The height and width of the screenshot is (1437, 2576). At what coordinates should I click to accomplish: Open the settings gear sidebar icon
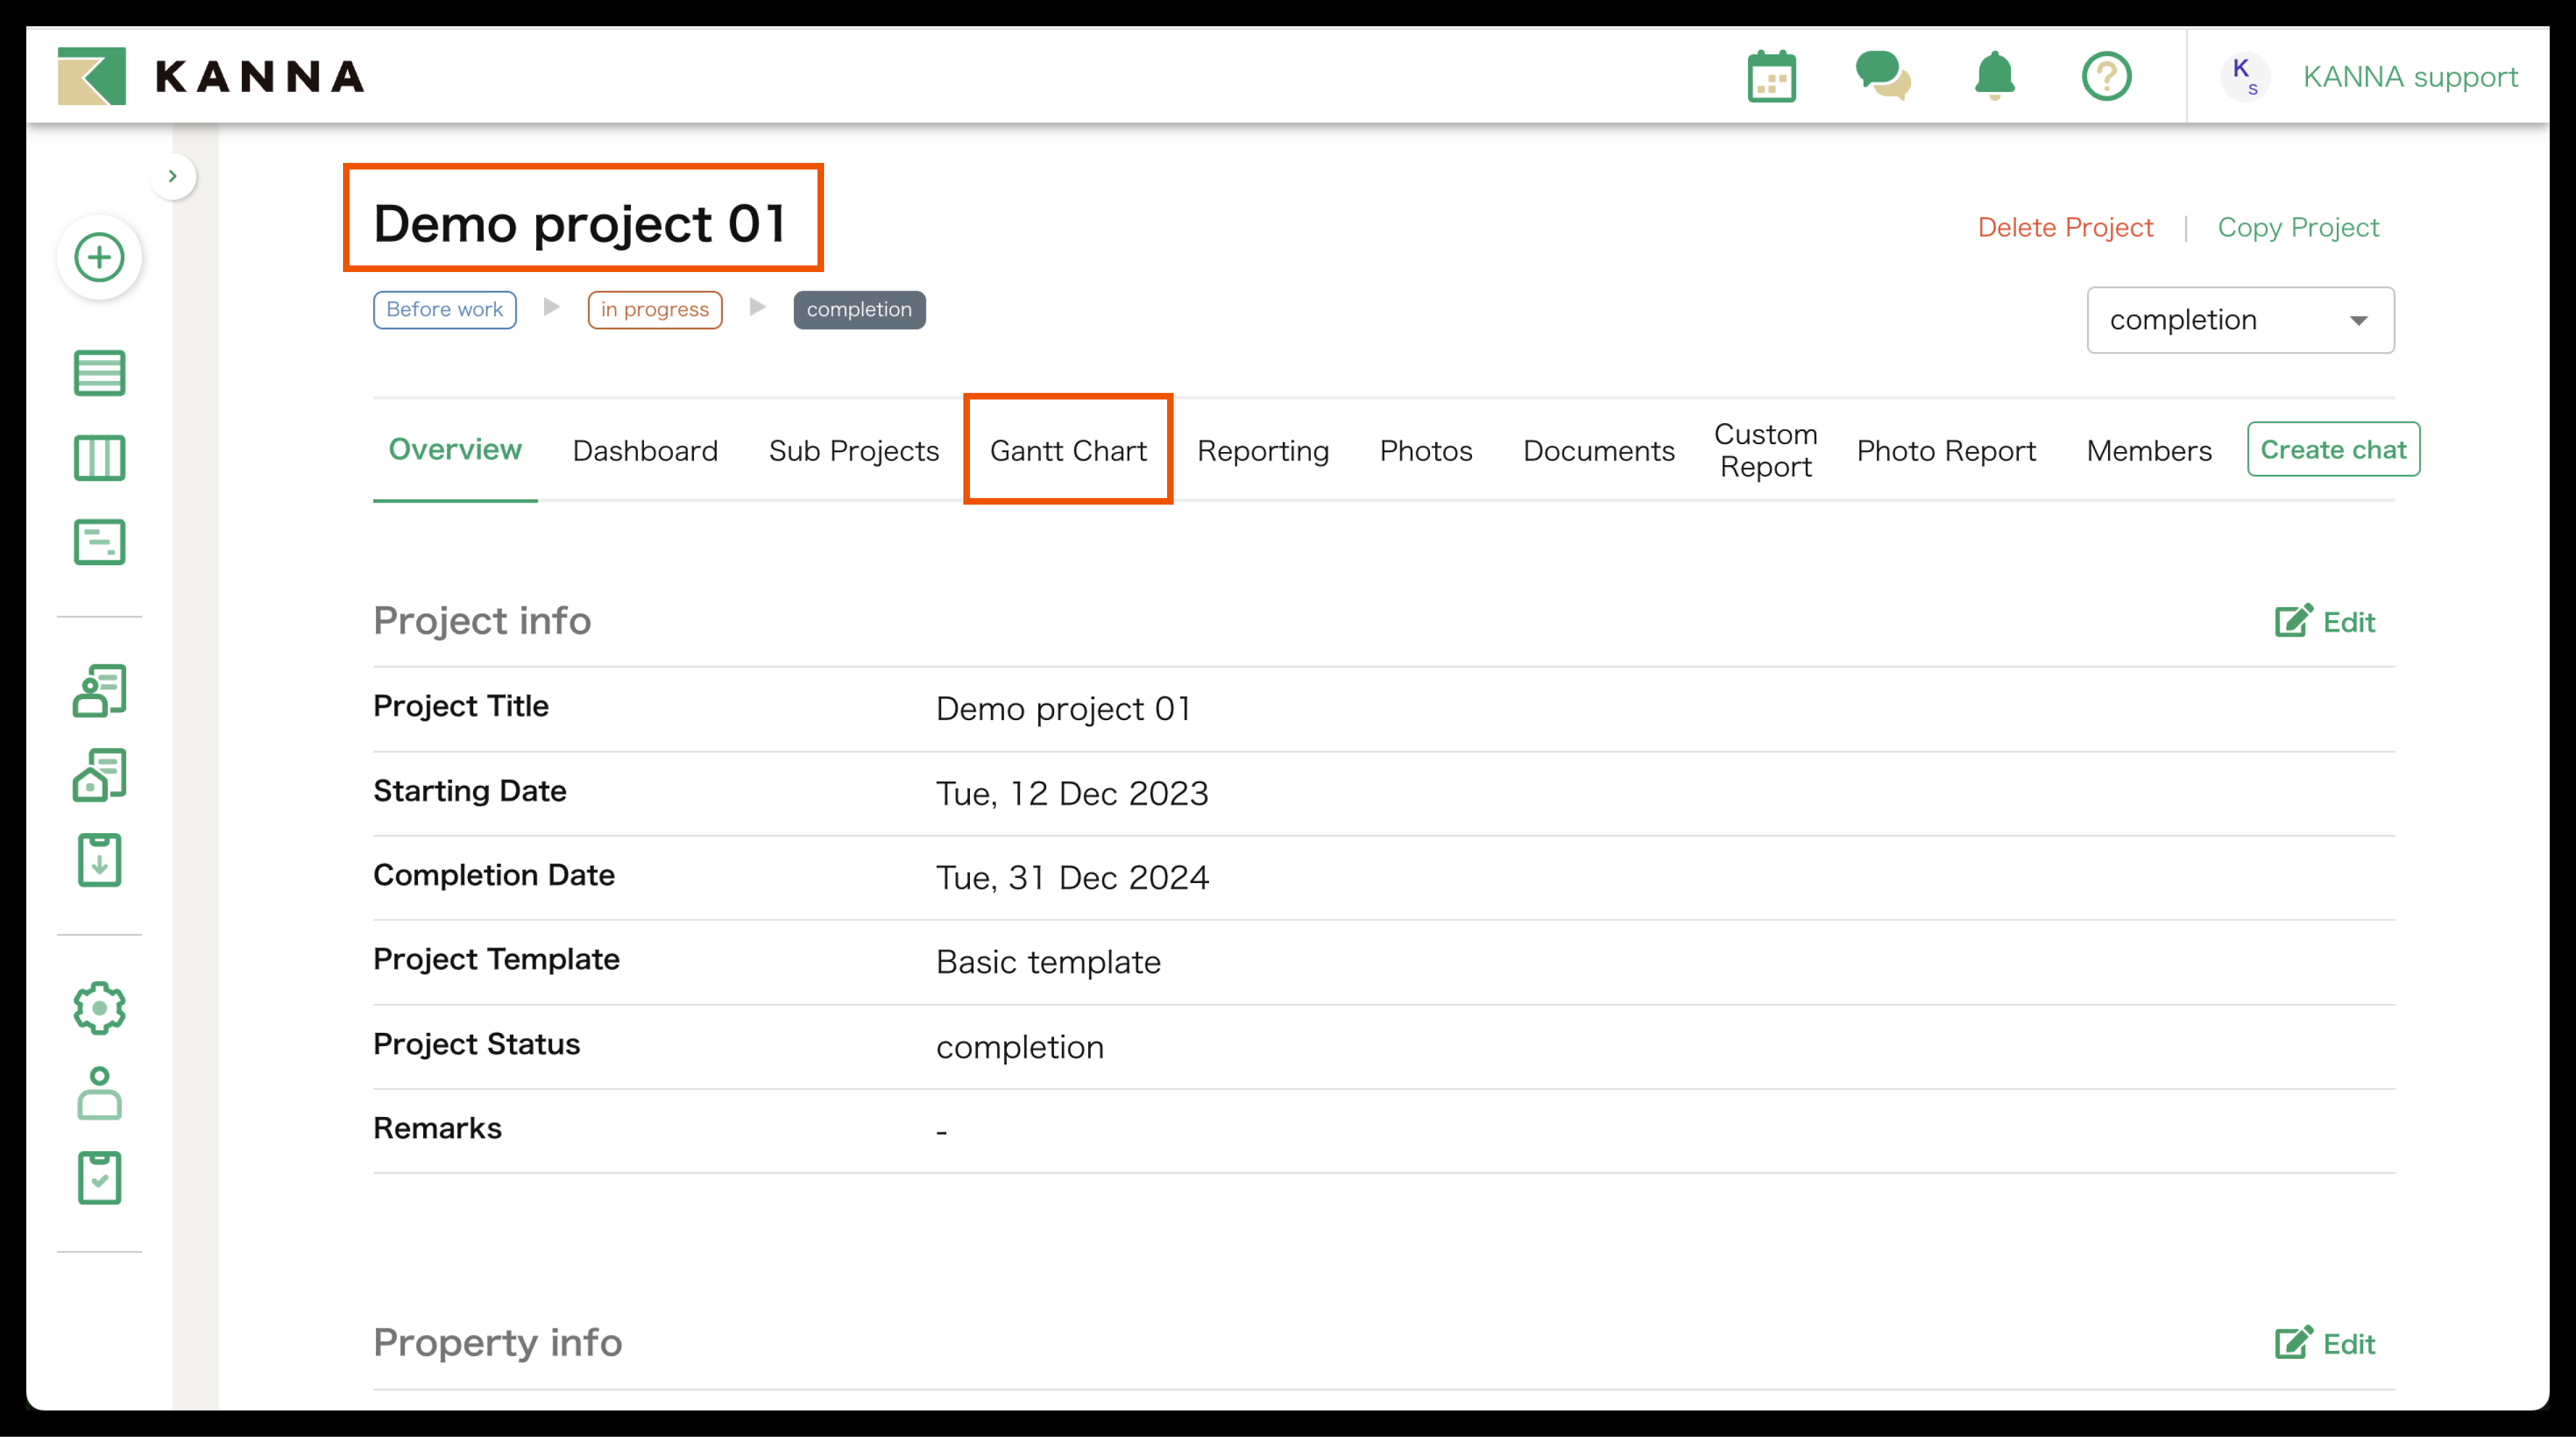(x=99, y=1008)
